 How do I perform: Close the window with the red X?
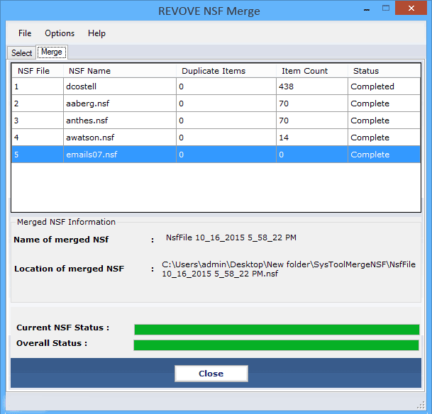click(x=411, y=8)
